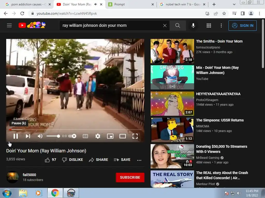Reload the current page
Viewport: 265px width, 198px height.
[22, 13]
